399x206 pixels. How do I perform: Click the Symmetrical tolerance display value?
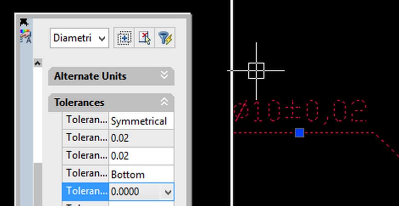(x=141, y=121)
